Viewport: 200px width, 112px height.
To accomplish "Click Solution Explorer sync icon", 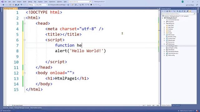I will [x=177, y=11].
